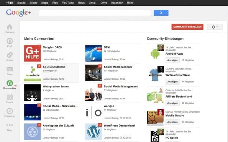Open Play in the top bar
This screenshot has height=142, width=228.
55,3
